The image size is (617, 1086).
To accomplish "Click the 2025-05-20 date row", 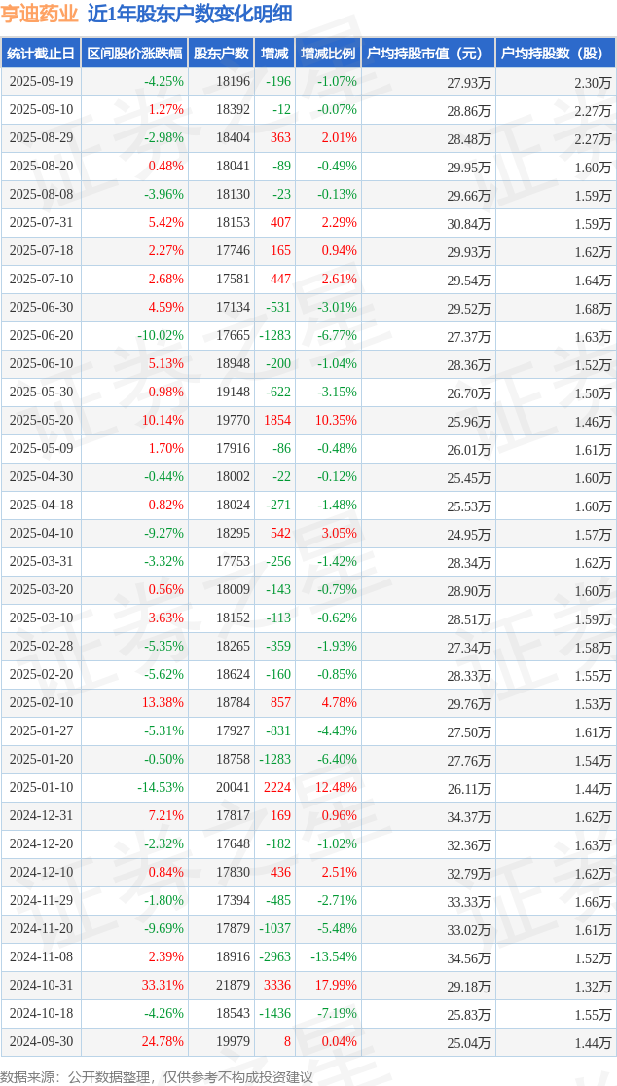I will tap(41, 421).
